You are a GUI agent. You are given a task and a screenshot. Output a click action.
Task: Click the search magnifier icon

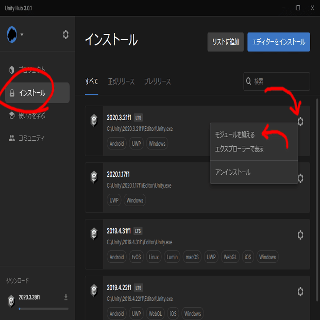pos(248,81)
